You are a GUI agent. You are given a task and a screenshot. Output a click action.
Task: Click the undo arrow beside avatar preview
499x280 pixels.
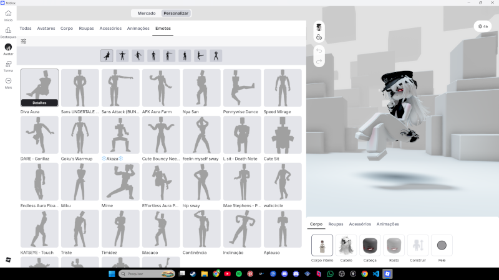tap(319, 50)
